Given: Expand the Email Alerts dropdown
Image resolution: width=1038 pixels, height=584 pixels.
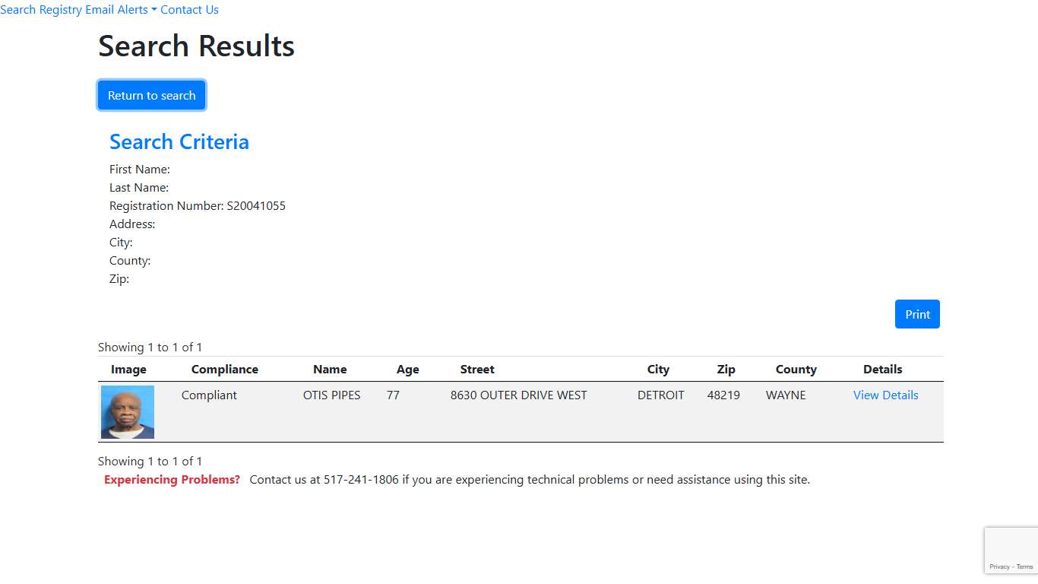Looking at the screenshot, I should pos(121,10).
